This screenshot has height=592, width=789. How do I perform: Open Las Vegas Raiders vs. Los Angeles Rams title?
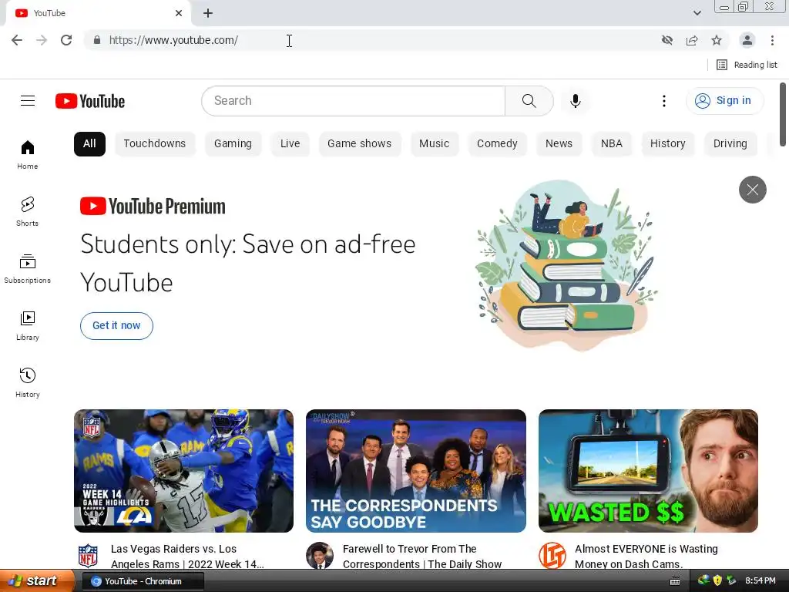[187, 557]
